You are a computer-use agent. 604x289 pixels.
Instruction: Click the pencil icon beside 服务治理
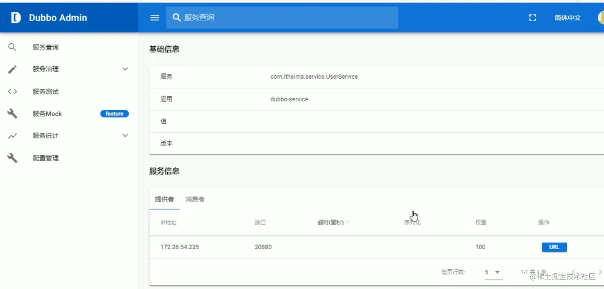tap(12, 69)
